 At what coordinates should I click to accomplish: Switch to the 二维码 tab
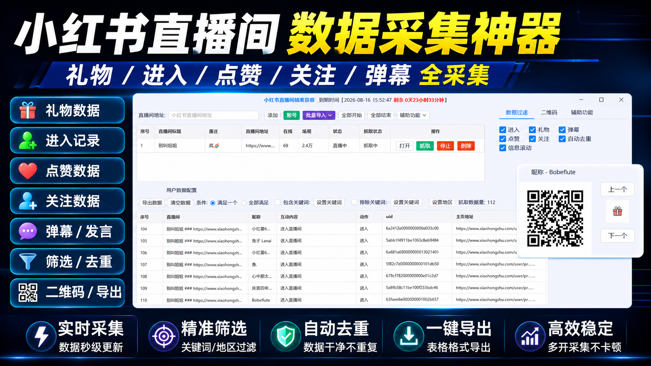(x=549, y=112)
